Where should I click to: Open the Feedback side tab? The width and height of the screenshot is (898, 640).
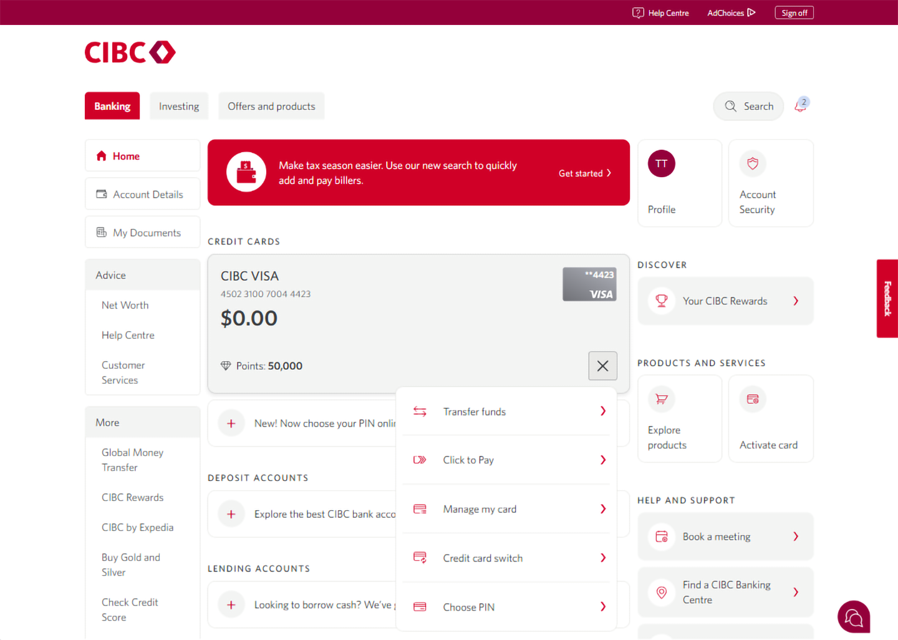pyautogui.click(x=887, y=299)
